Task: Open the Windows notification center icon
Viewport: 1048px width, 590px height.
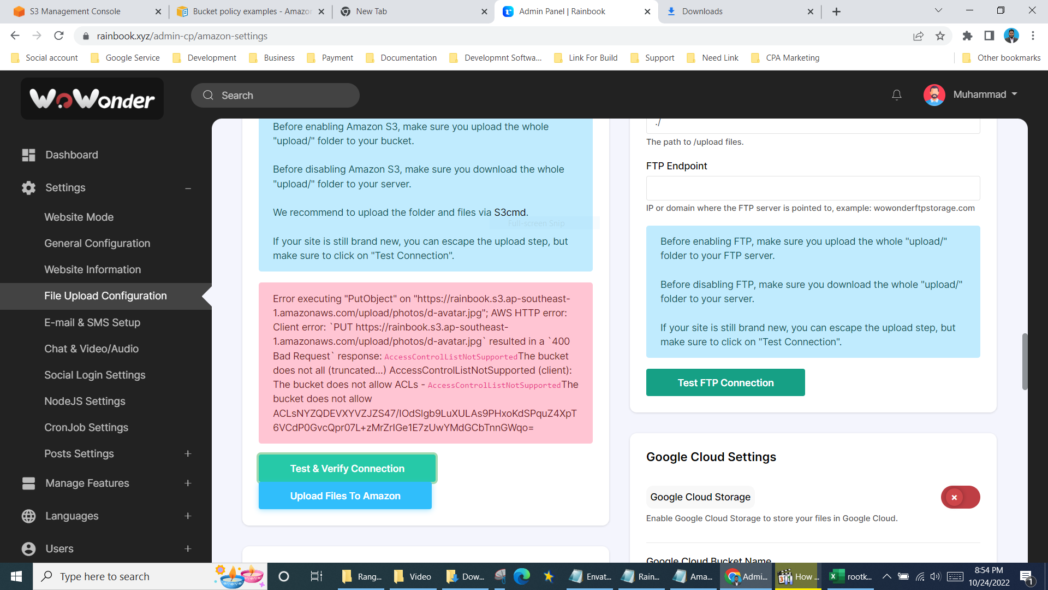Action: click(x=1026, y=577)
